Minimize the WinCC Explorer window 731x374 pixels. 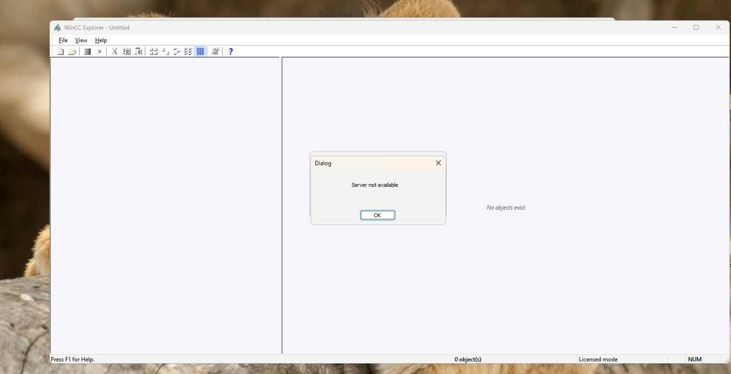coord(674,28)
